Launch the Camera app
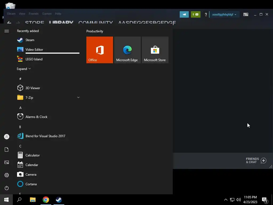 click(48, 174)
